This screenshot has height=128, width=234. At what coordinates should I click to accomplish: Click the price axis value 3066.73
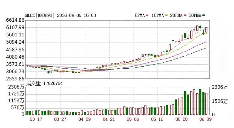coord(15,71)
